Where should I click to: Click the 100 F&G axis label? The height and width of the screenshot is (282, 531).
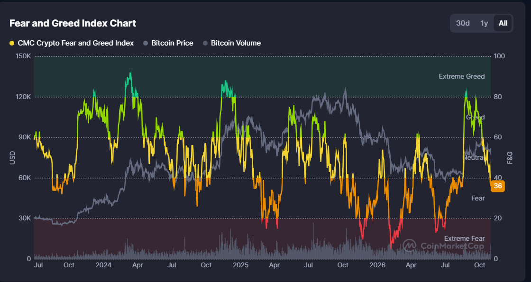[x=500, y=56]
